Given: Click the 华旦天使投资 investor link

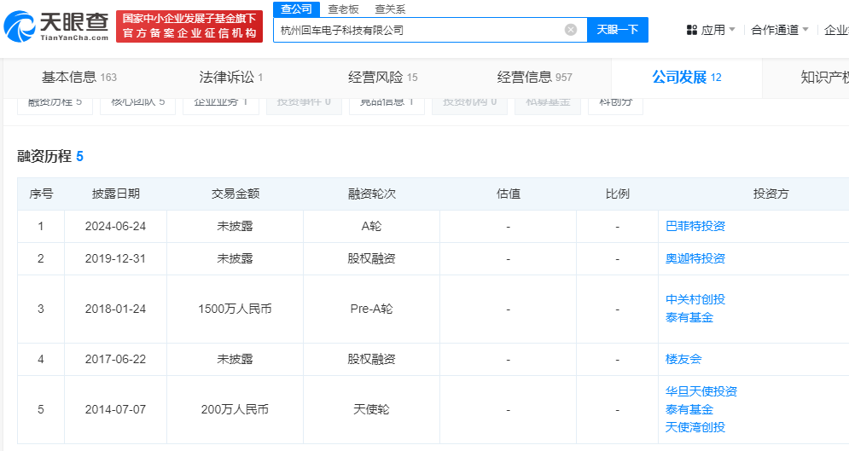Looking at the screenshot, I should (x=701, y=391).
